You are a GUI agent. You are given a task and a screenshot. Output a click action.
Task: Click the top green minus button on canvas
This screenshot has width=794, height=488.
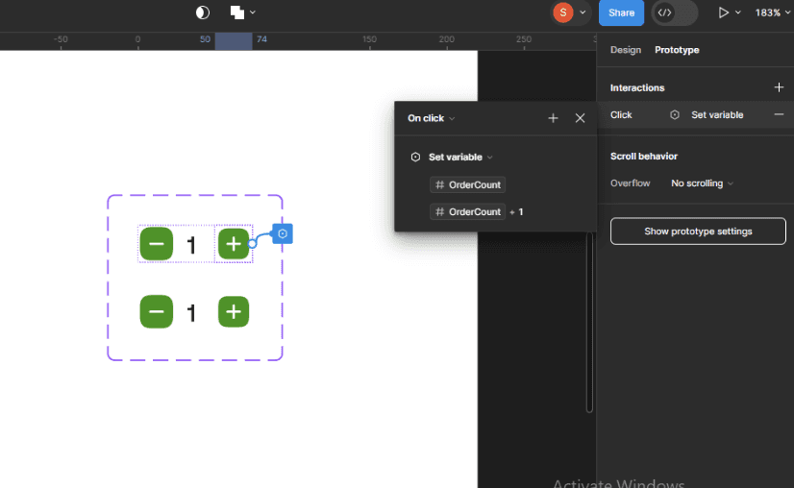click(x=157, y=244)
